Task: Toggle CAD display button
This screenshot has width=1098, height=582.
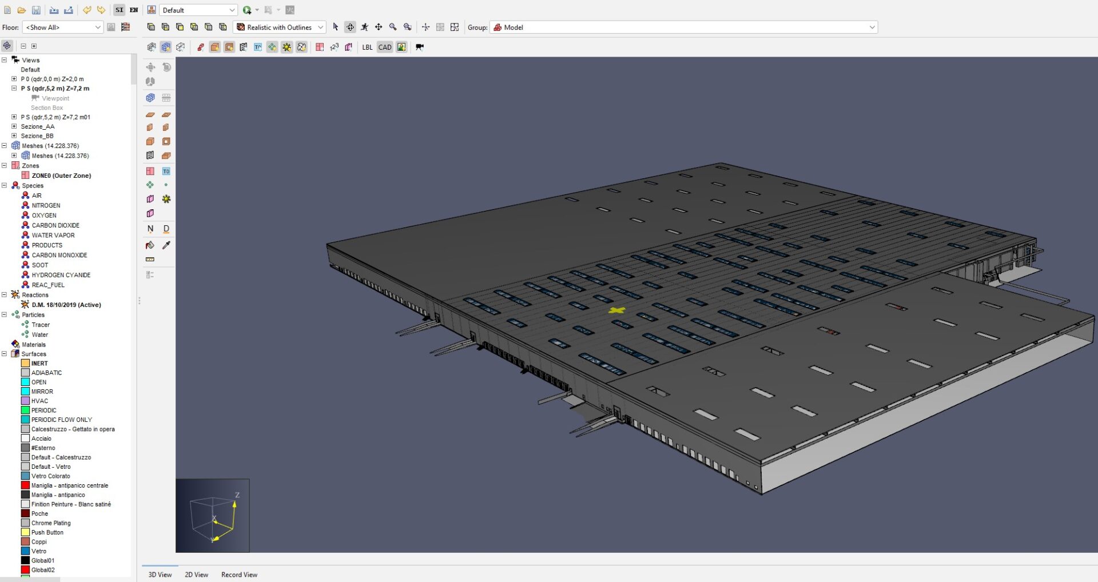Action: 385,47
